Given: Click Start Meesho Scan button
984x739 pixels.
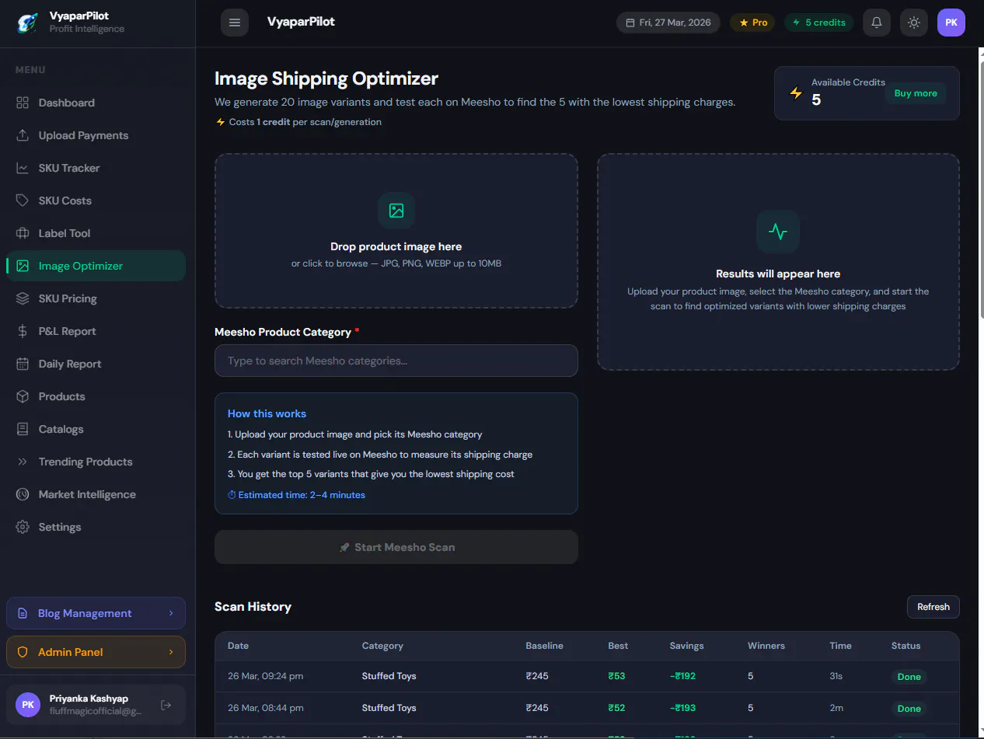Looking at the screenshot, I should pyautogui.click(x=396, y=547).
